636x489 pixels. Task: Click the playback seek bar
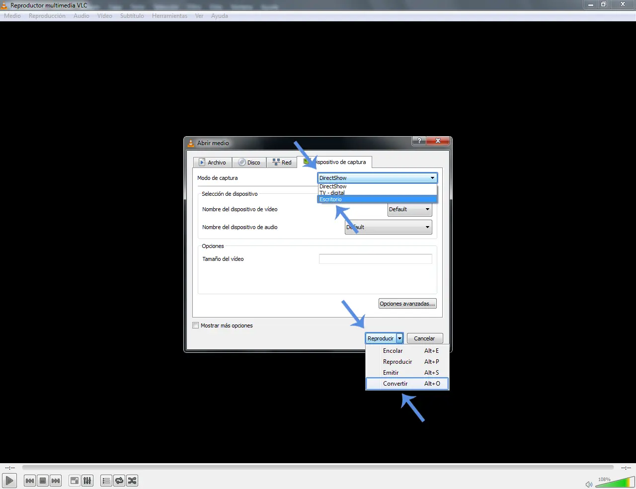point(318,467)
